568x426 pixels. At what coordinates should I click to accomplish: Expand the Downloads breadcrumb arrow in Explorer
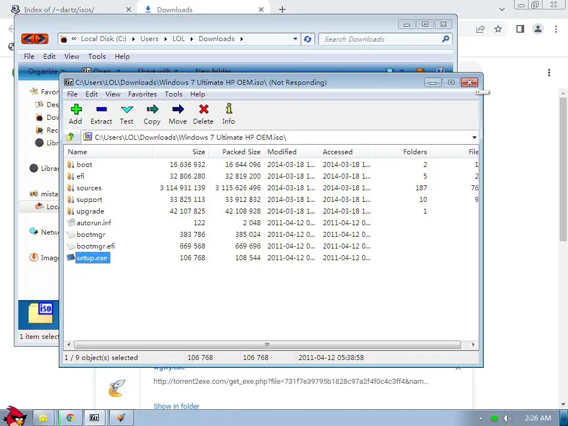click(242, 39)
